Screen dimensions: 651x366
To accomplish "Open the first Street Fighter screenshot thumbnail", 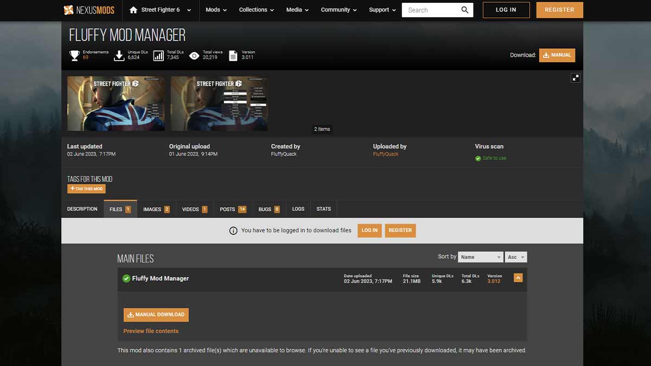I will [116, 104].
